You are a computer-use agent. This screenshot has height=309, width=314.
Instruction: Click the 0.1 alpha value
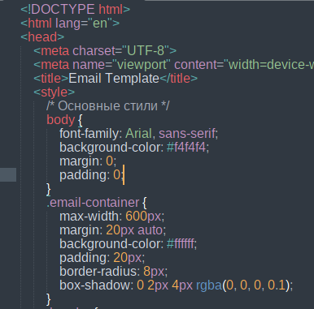coord(277,285)
